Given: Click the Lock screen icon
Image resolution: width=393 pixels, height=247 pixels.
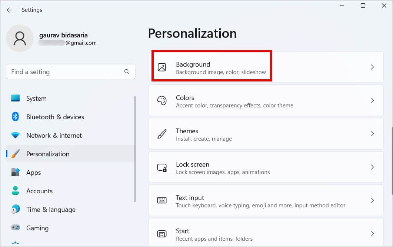Looking at the screenshot, I should (x=162, y=167).
